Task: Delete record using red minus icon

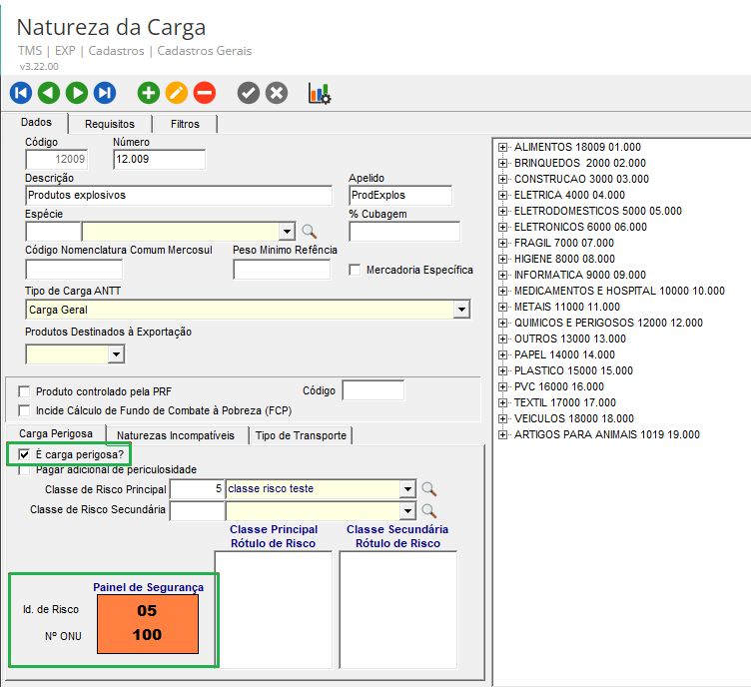Action: [x=204, y=93]
